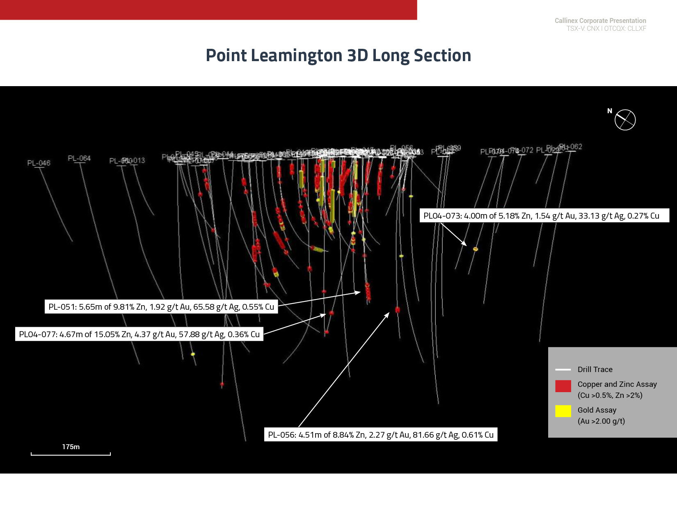Click the yellow Gold Assay legend swatch
Image resolution: width=677 pixels, height=523 pixels.
click(x=563, y=411)
